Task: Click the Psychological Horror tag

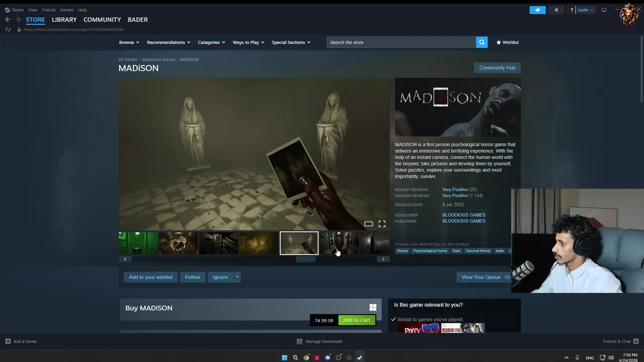Action: [430, 251]
